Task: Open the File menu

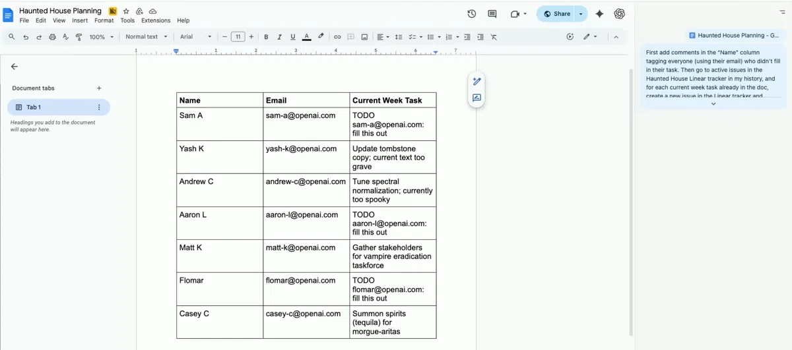Action: click(24, 20)
